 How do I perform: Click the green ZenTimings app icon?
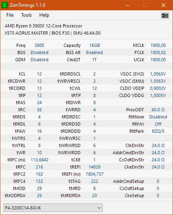point(5,5)
